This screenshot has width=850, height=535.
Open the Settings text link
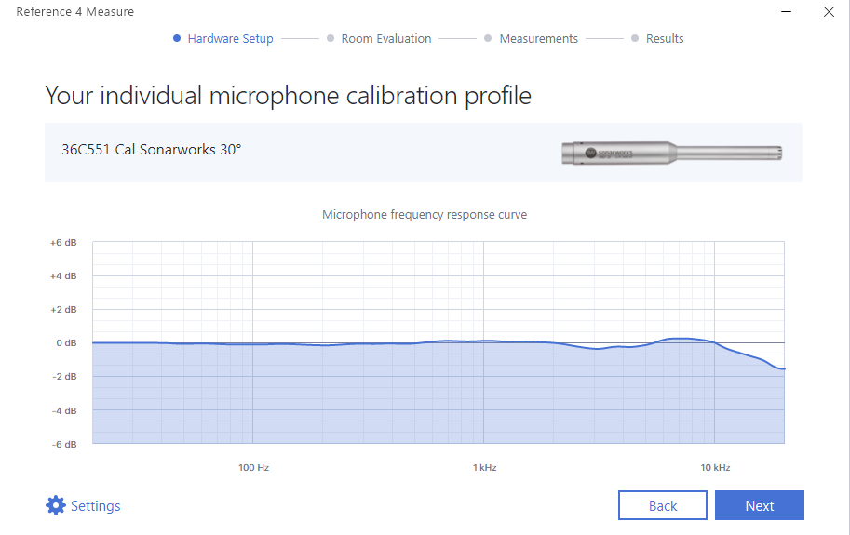pos(96,506)
